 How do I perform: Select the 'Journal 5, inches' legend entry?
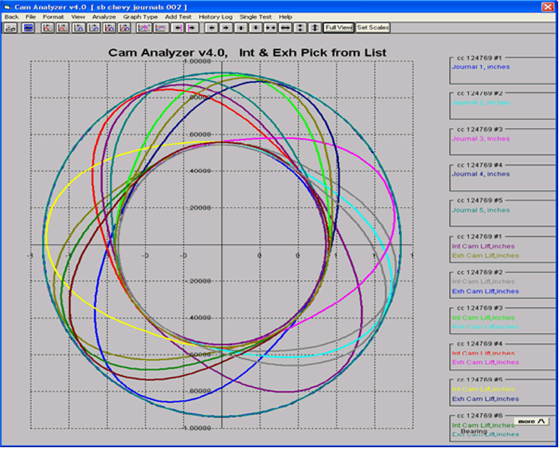pyautogui.click(x=481, y=210)
